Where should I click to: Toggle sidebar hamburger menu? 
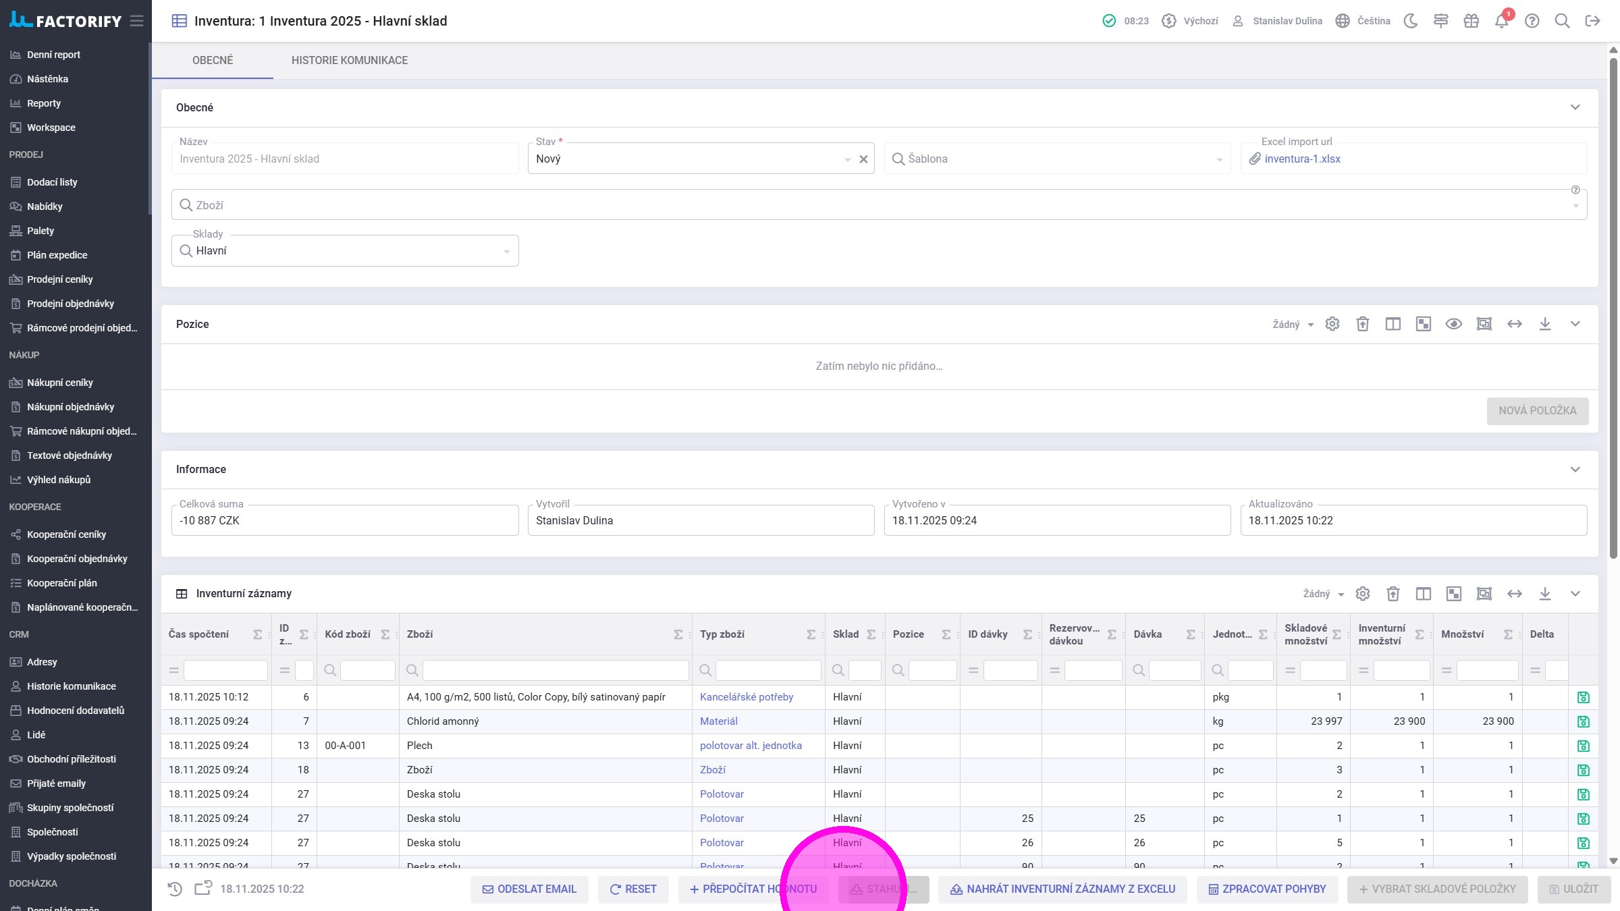[x=137, y=21]
